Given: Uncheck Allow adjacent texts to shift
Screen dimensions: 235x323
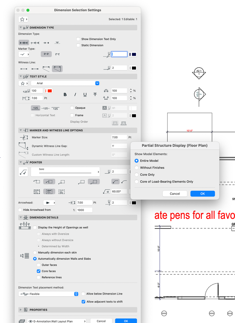Looking at the screenshot, I should coord(83,302).
